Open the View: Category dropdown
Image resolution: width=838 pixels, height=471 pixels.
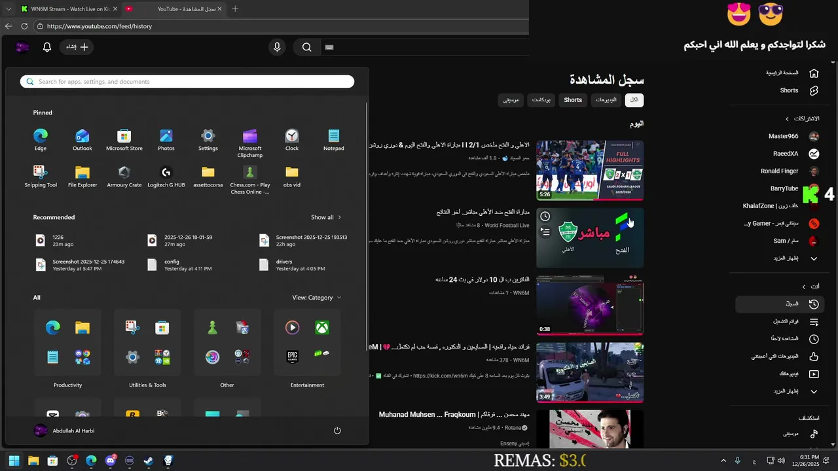tap(317, 298)
